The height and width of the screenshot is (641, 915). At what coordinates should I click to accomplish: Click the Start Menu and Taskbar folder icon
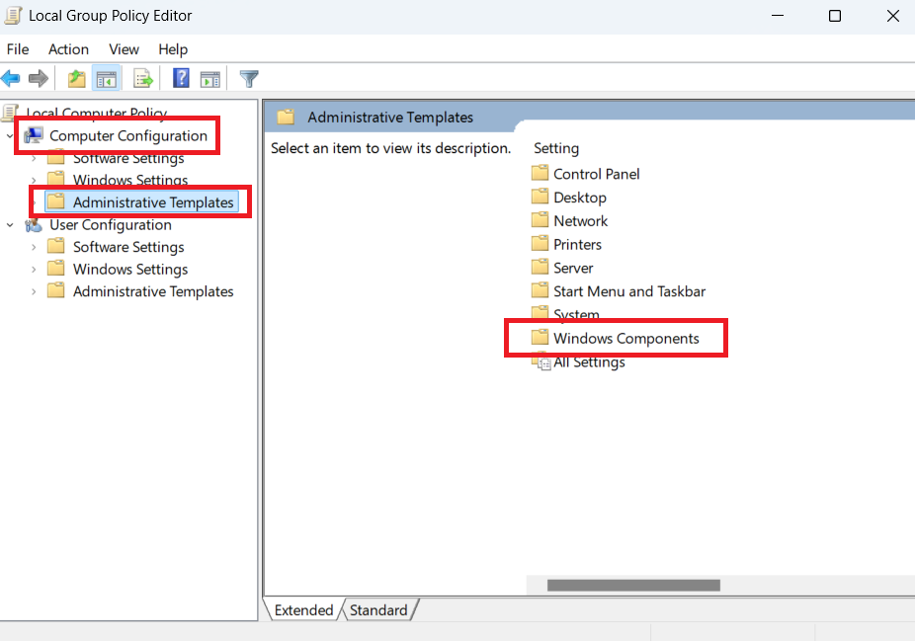(x=540, y=289)
